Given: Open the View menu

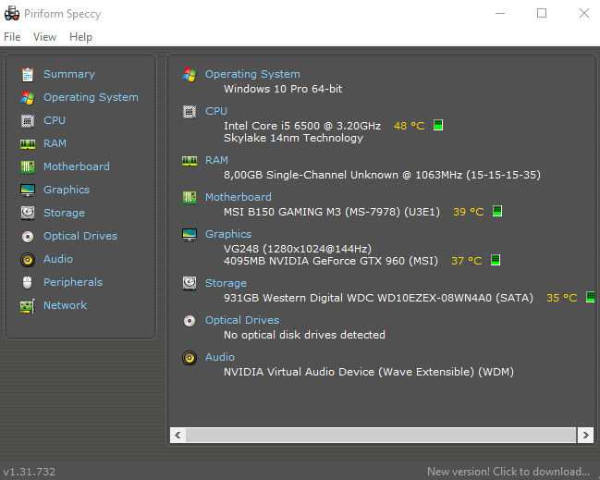Looking at the screenshot, I should coord(44,37).
